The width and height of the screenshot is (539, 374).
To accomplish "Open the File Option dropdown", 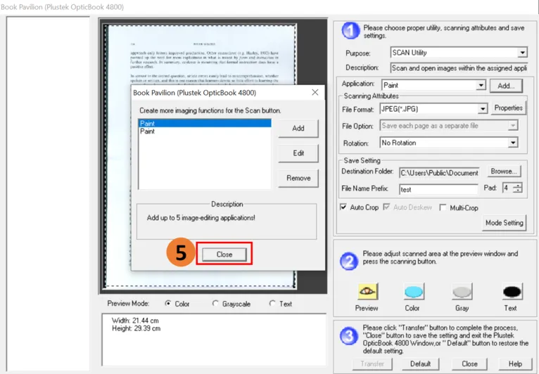I will tap(512, 126).
